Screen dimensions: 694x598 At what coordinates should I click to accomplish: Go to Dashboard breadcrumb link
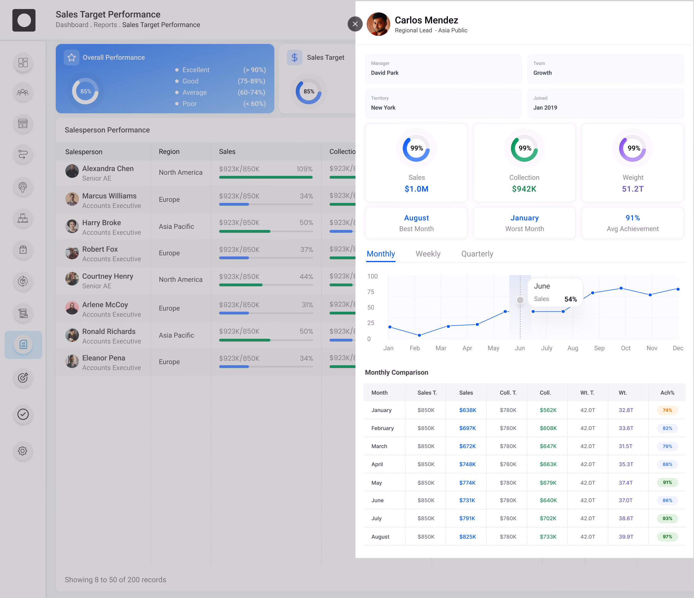[x=72, y=25]
